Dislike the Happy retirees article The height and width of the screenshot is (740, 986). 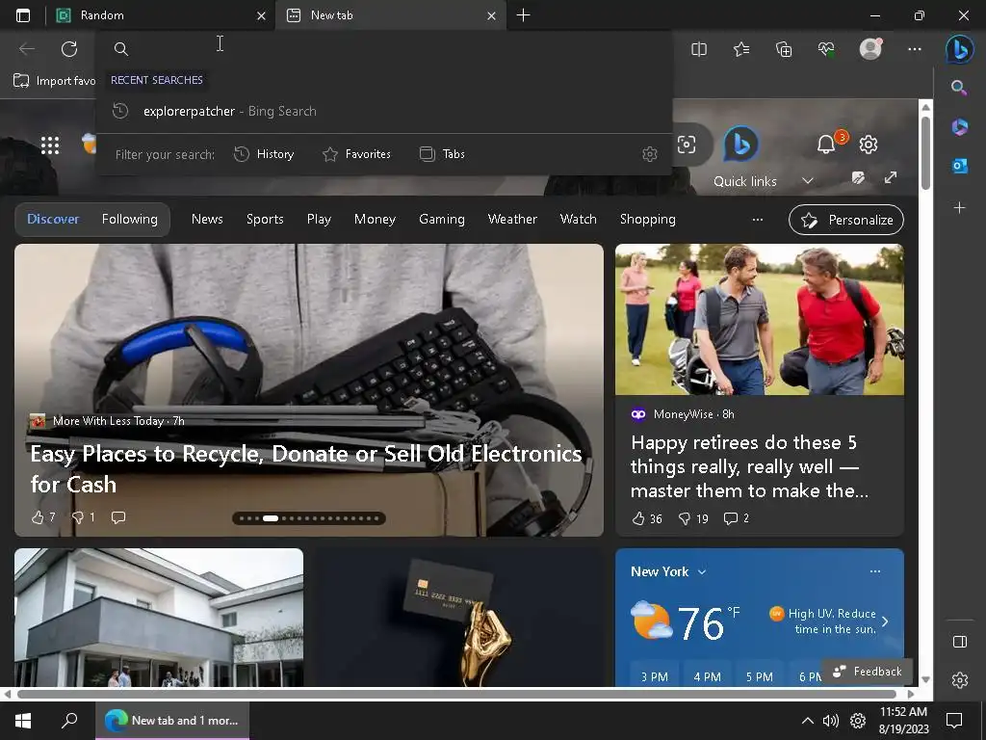pos(693,518)
